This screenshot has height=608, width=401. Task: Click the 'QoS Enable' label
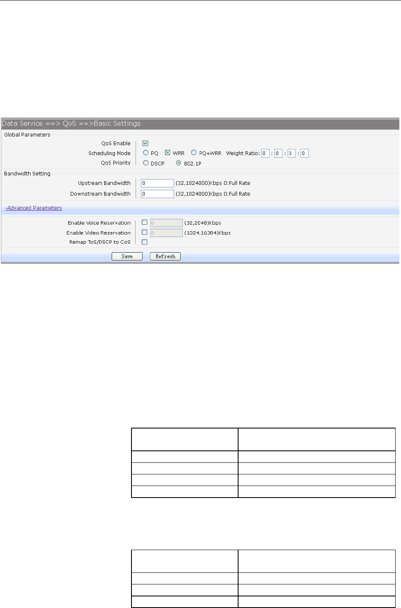(116, 144)
